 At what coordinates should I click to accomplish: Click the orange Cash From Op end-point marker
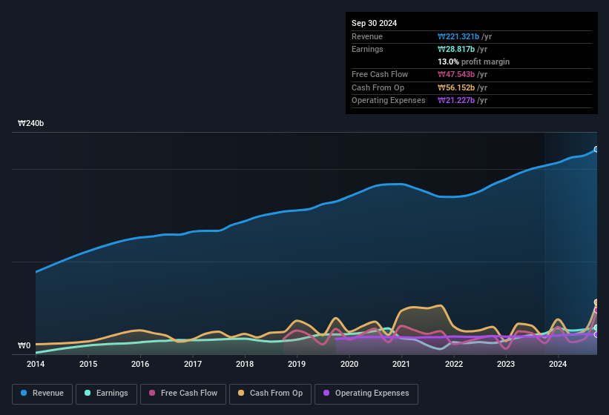pos(596,302)
